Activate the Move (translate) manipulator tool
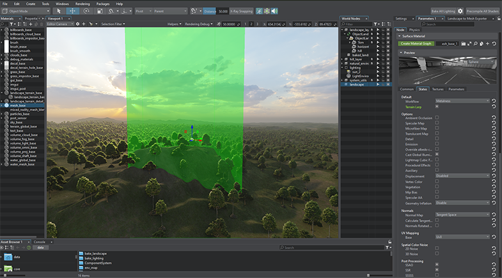 tap(73, 12)
